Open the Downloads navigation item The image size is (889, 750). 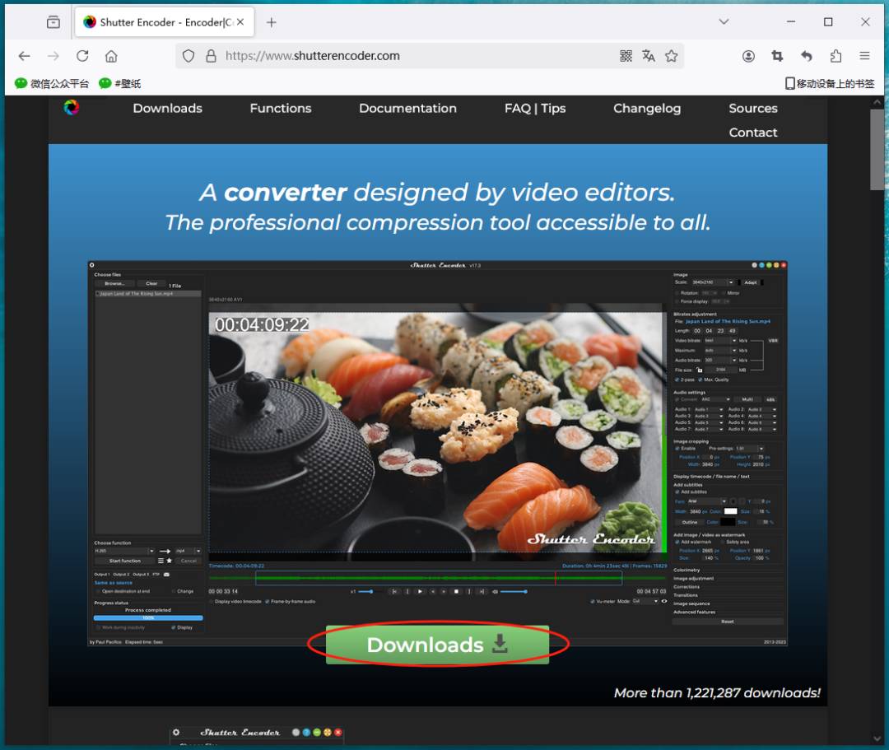(168, 109)
